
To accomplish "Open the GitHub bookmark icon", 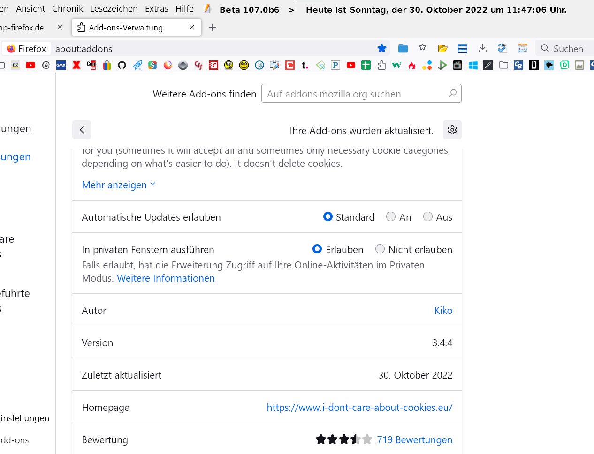I will (122, 65).
